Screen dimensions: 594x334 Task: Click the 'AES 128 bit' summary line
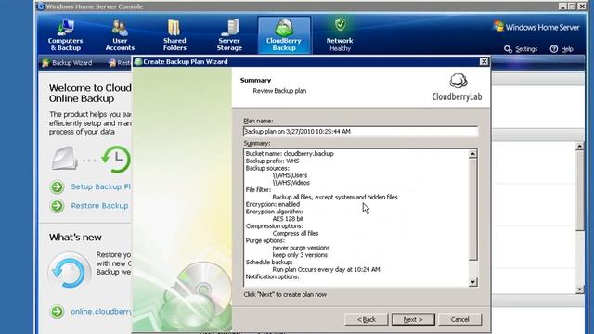pos(288,219)
